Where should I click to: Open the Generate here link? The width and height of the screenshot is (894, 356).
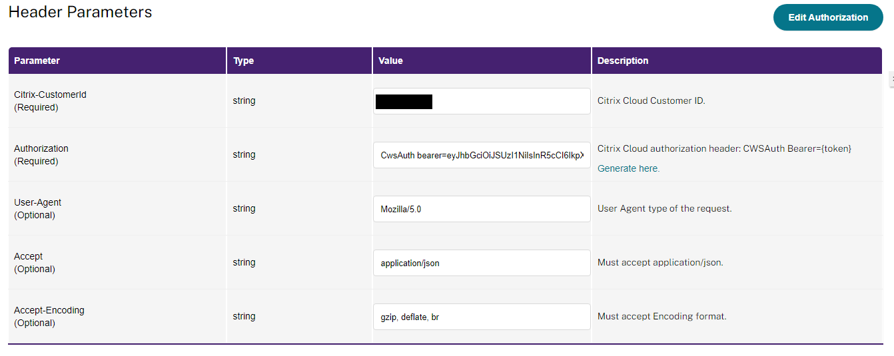point(628,168)
